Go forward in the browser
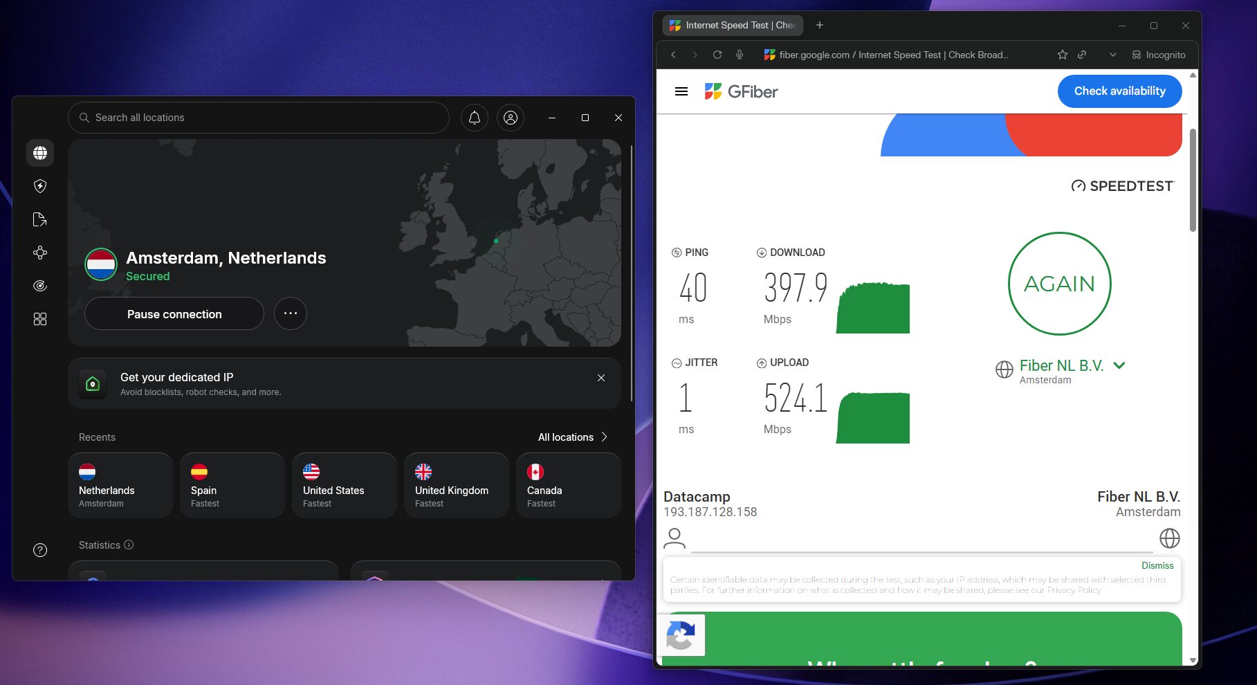This screenshot has height=685, width=1257. point(695,55)
